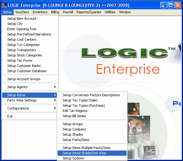Expand the Setup Items submenu
183x161 pixels.
(30, 95)
